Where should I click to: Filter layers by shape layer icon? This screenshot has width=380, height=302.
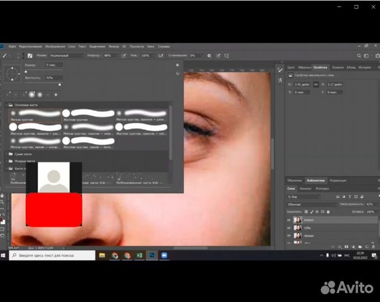[x=356, y=197]
